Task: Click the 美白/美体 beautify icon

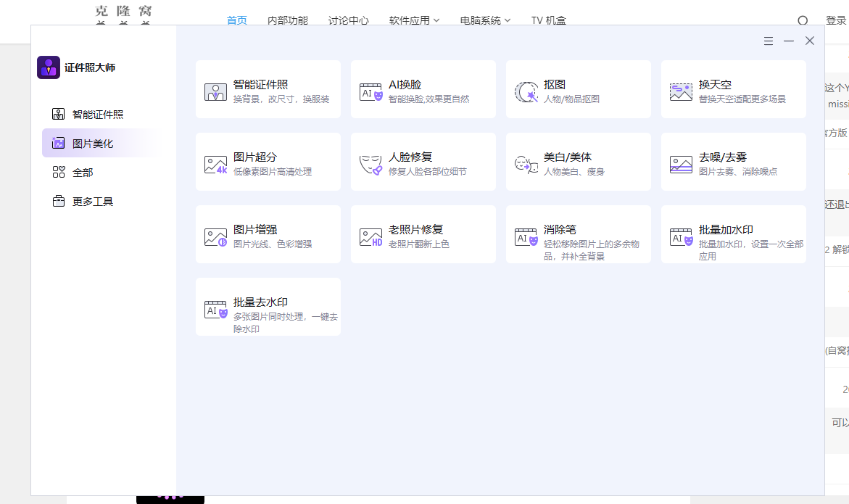Action: (x=526, y=165)
